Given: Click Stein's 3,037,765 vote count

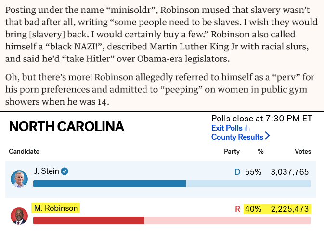Looking at the screenshot, I should tap(289, 172).
